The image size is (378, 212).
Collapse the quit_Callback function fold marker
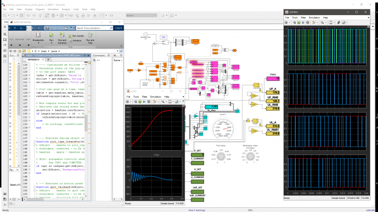(34, 187)
